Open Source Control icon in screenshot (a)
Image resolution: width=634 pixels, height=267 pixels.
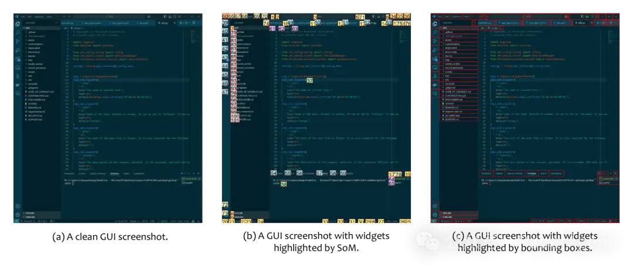18,41
